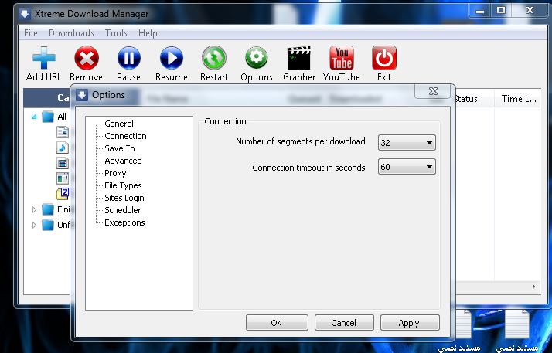This screenshot has height=353, width=552.
Task: Close the Options dialog window
Action: pyautogui.click(x=431, y=92)
